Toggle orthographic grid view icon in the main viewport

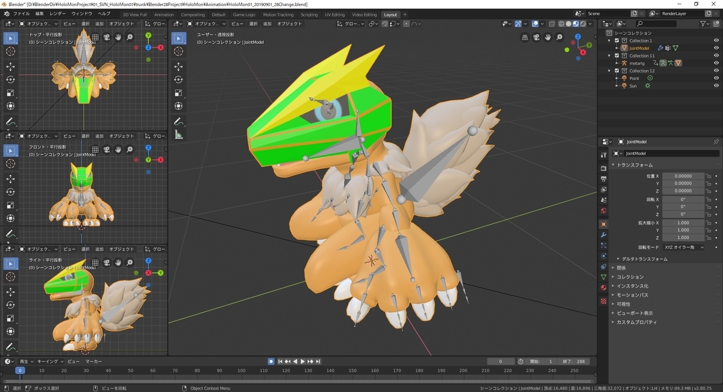(525, 37)
